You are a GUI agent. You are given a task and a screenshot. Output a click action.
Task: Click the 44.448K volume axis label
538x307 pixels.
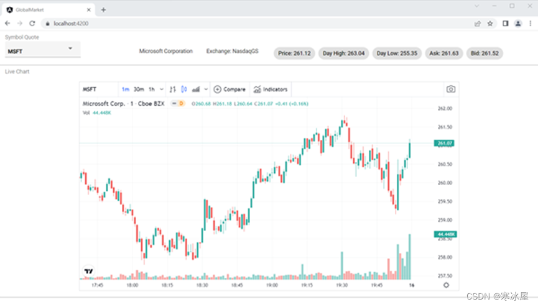pos(445,234)
